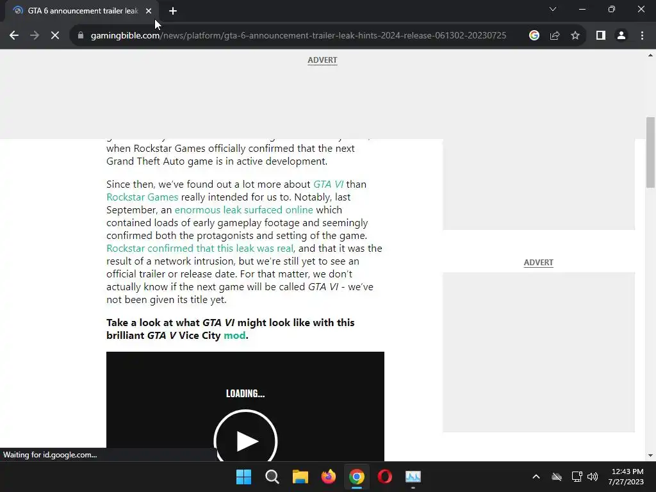Click the scrollbar down arrow
Viewport: 656px width, 492px height.
coord(650,455)
